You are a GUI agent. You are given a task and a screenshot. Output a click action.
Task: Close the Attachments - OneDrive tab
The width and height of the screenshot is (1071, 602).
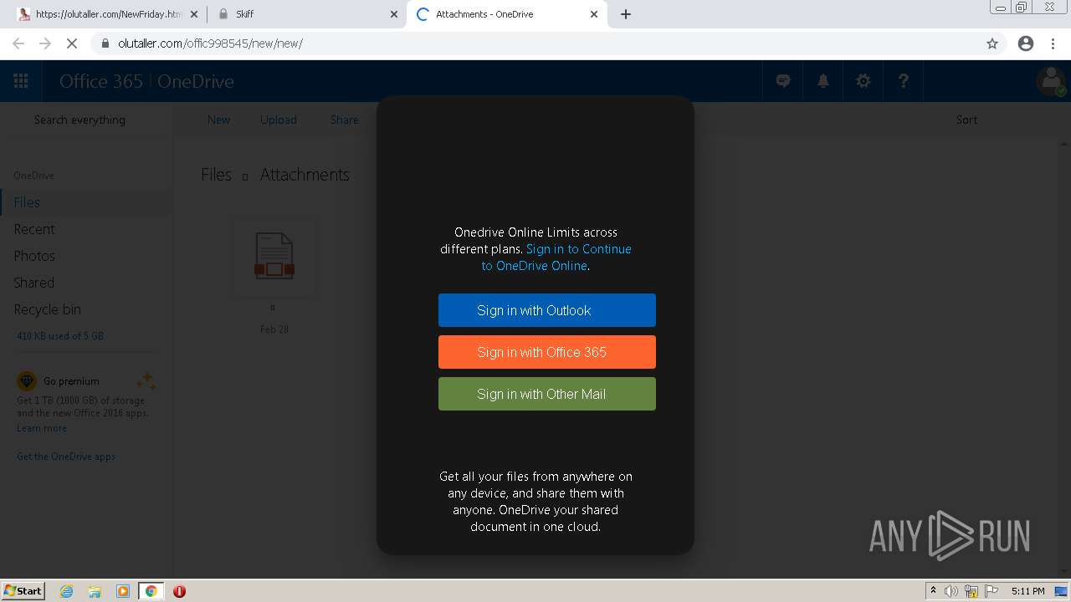coord(594,14)
